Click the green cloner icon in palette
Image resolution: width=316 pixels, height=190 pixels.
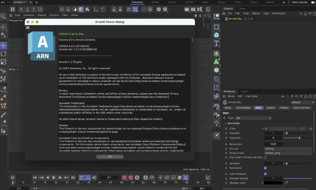pos(216,62)
